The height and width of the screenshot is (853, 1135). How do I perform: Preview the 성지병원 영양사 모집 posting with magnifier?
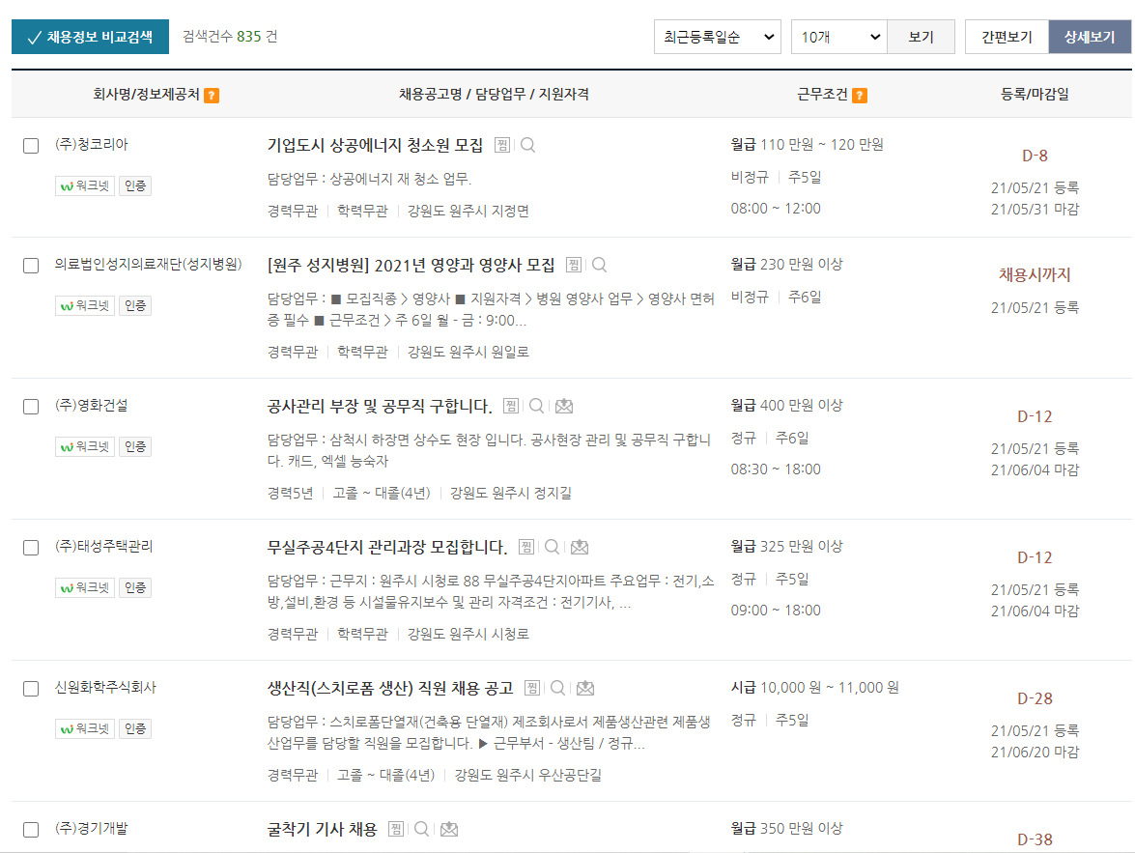tap(599, 265)
